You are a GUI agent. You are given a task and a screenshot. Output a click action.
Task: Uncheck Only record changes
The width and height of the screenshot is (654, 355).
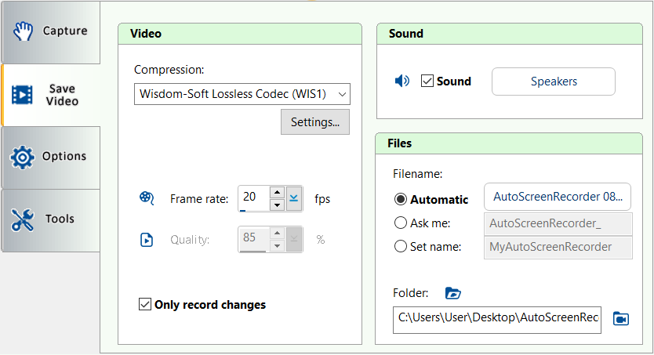click(x=144, y=304)
